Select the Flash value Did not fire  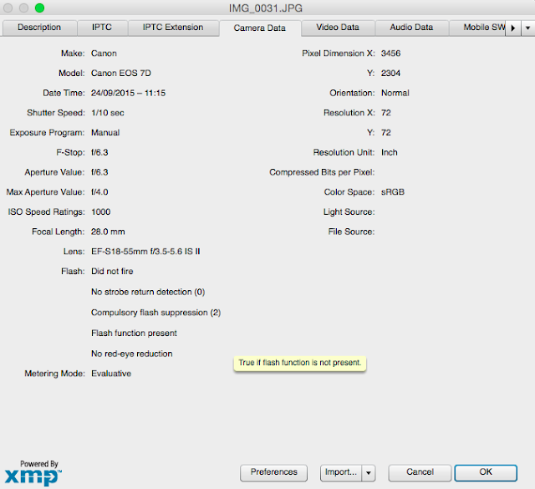[112, 272]
